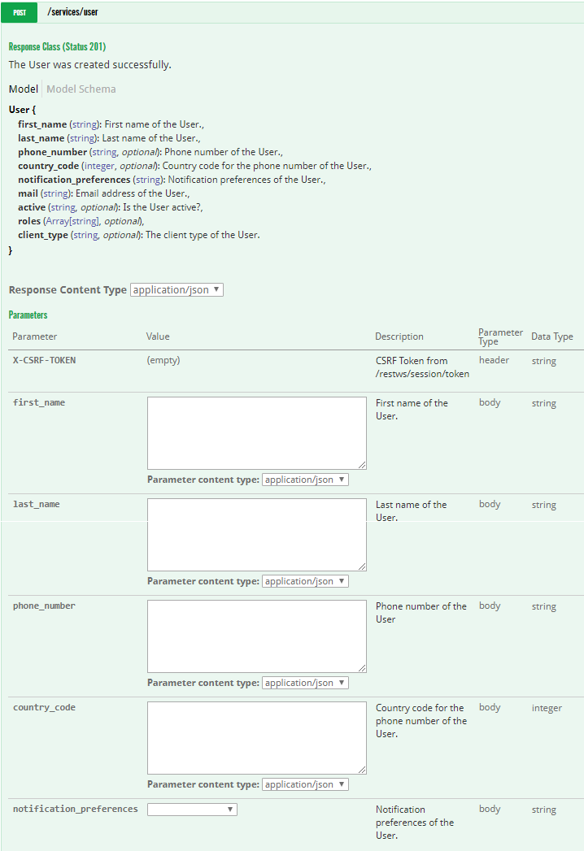The image size is (584, 851).
Task: Click the Parameters section heading
Action: 28,315
